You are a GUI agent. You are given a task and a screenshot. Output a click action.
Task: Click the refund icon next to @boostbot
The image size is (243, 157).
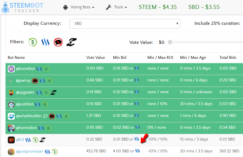point(46,69)
